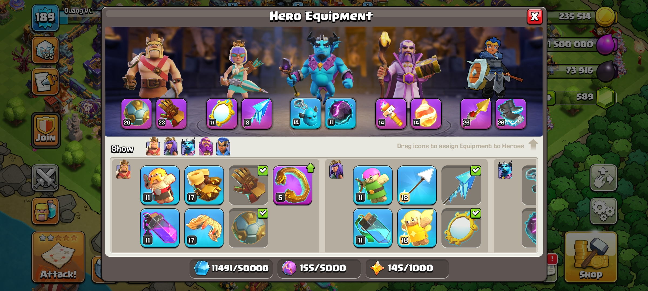
Task: Select the Barbarian Puppet equipment level 11
Action: coord(160,185)
